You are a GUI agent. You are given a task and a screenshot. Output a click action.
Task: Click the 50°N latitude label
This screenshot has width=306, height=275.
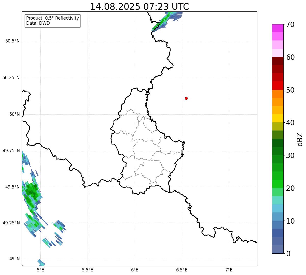click(15, 114)
